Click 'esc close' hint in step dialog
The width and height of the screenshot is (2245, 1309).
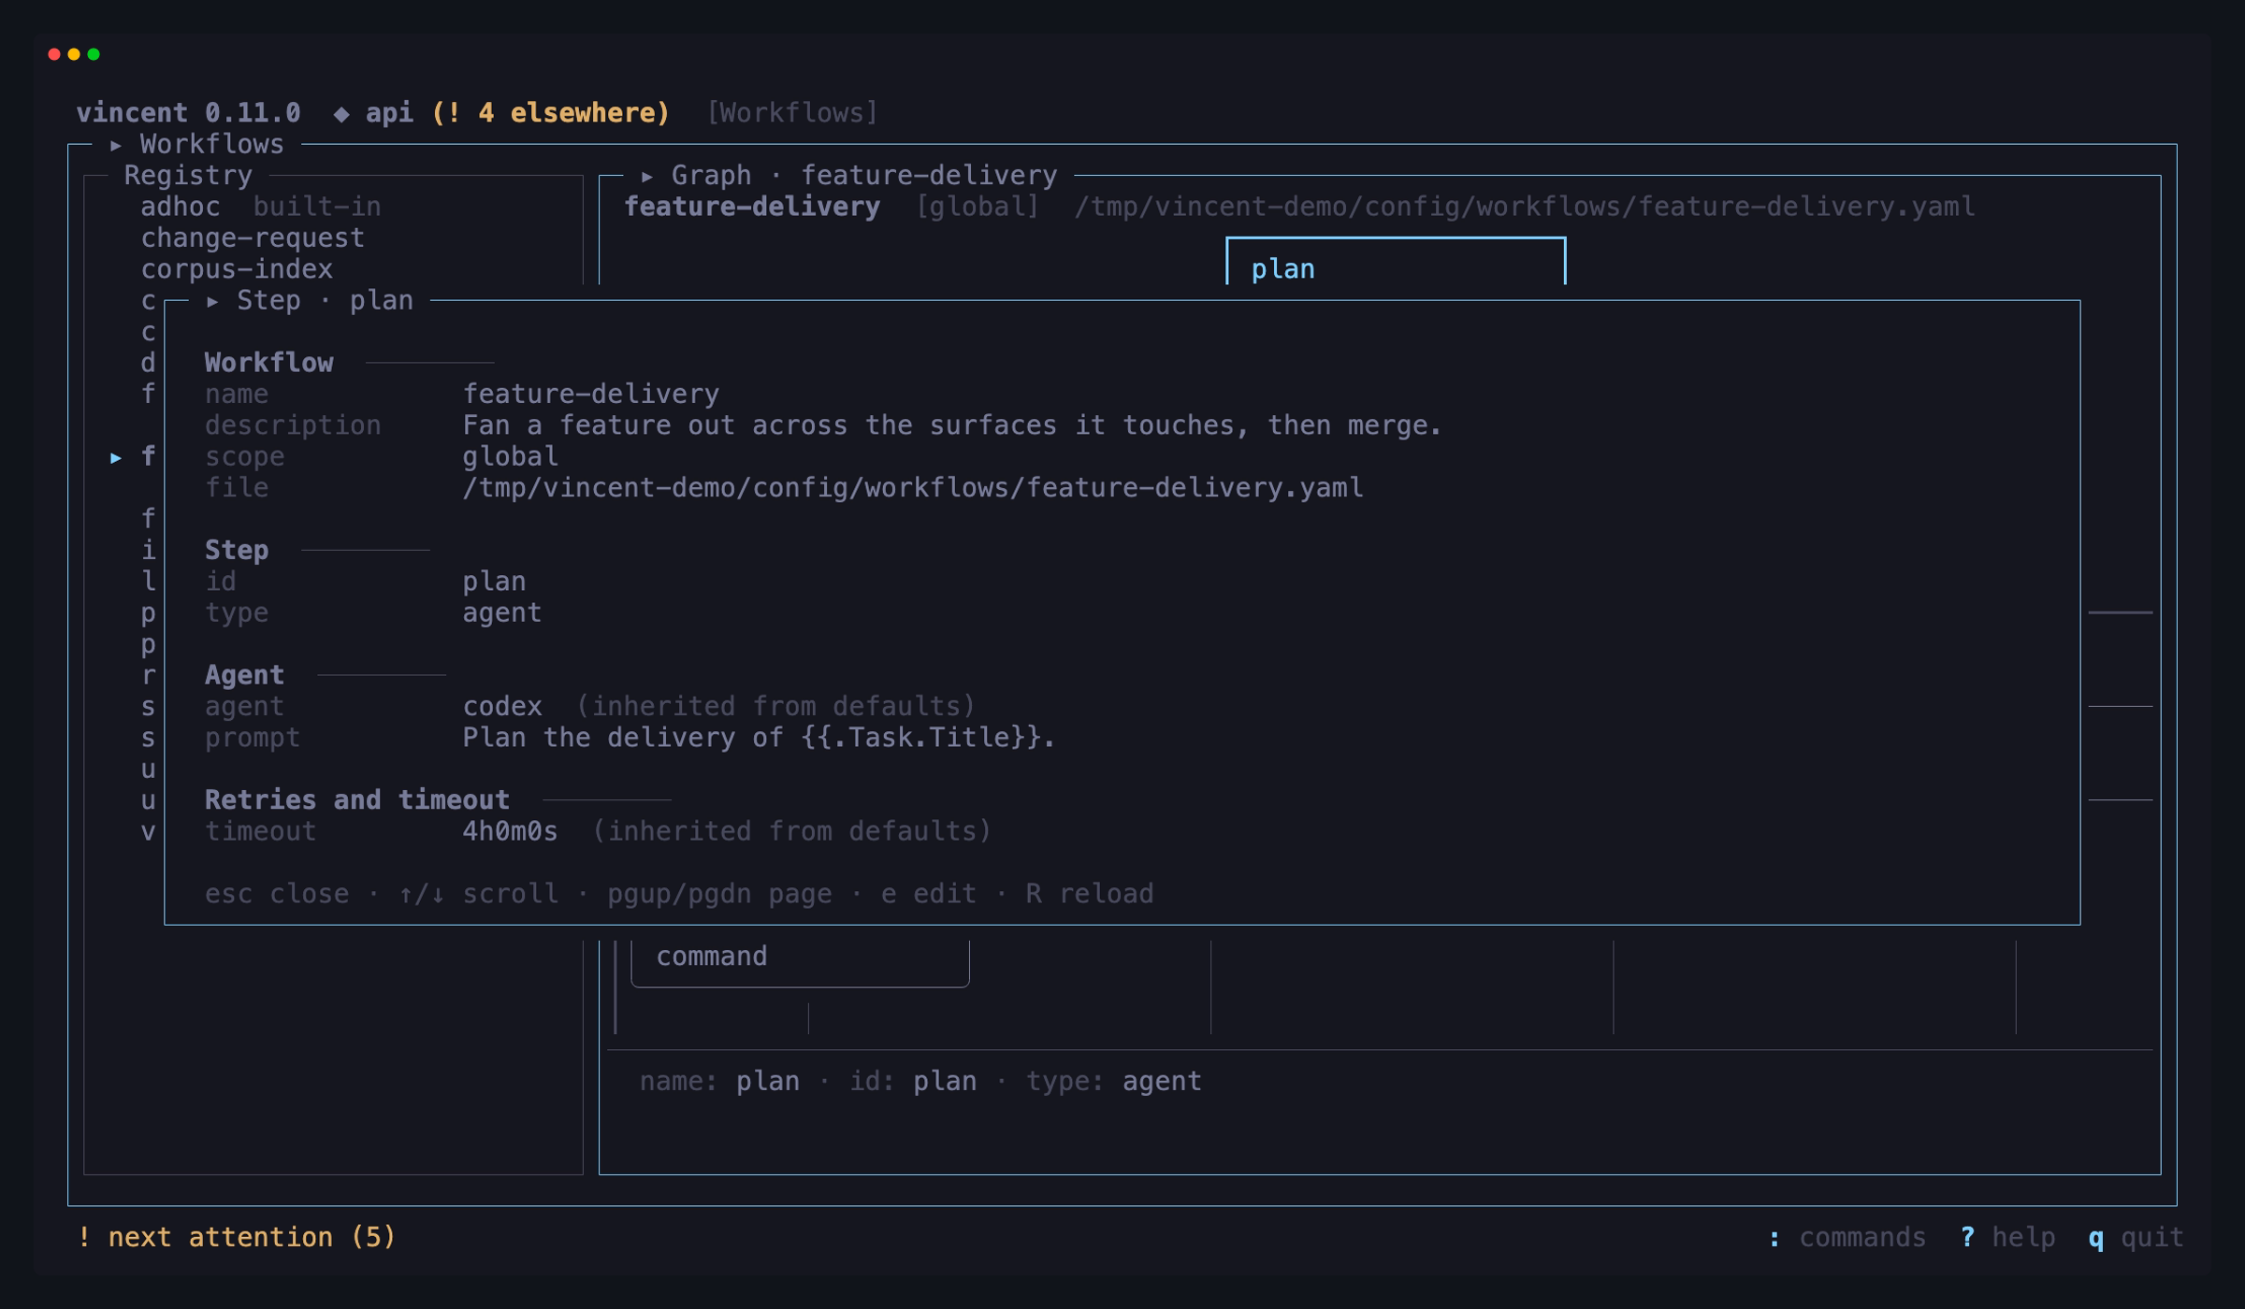pos(277,894)
